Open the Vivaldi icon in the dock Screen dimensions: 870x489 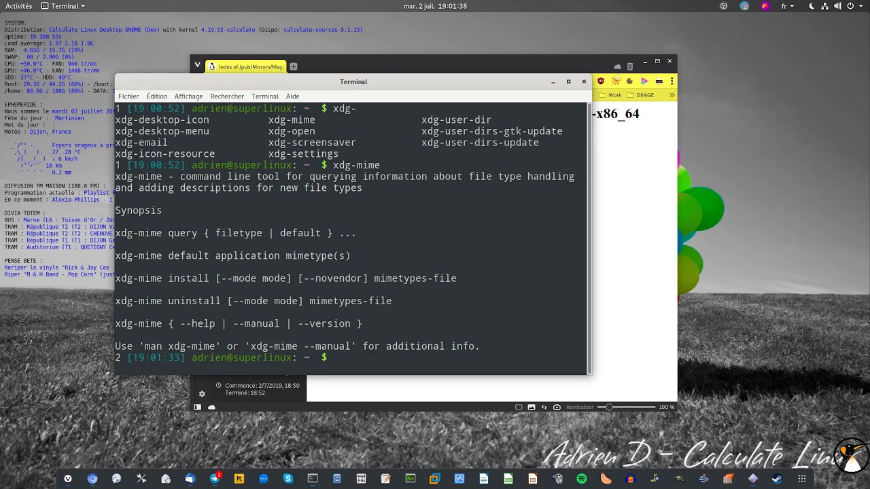point(68,479)
